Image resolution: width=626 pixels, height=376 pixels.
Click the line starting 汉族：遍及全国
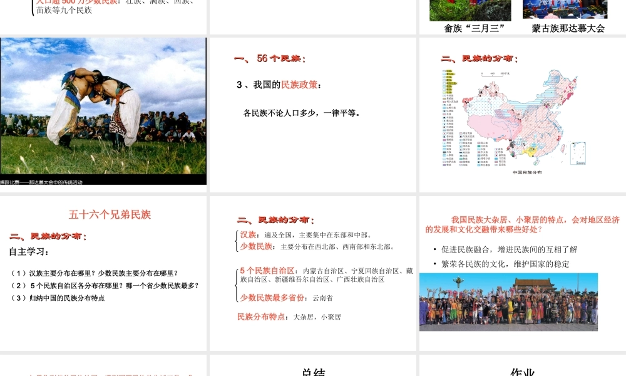[306, 235]
